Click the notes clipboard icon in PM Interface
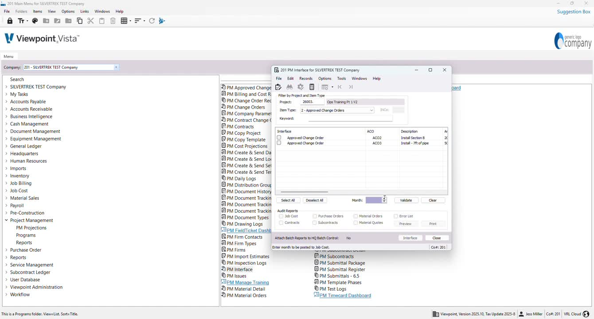 278,87
